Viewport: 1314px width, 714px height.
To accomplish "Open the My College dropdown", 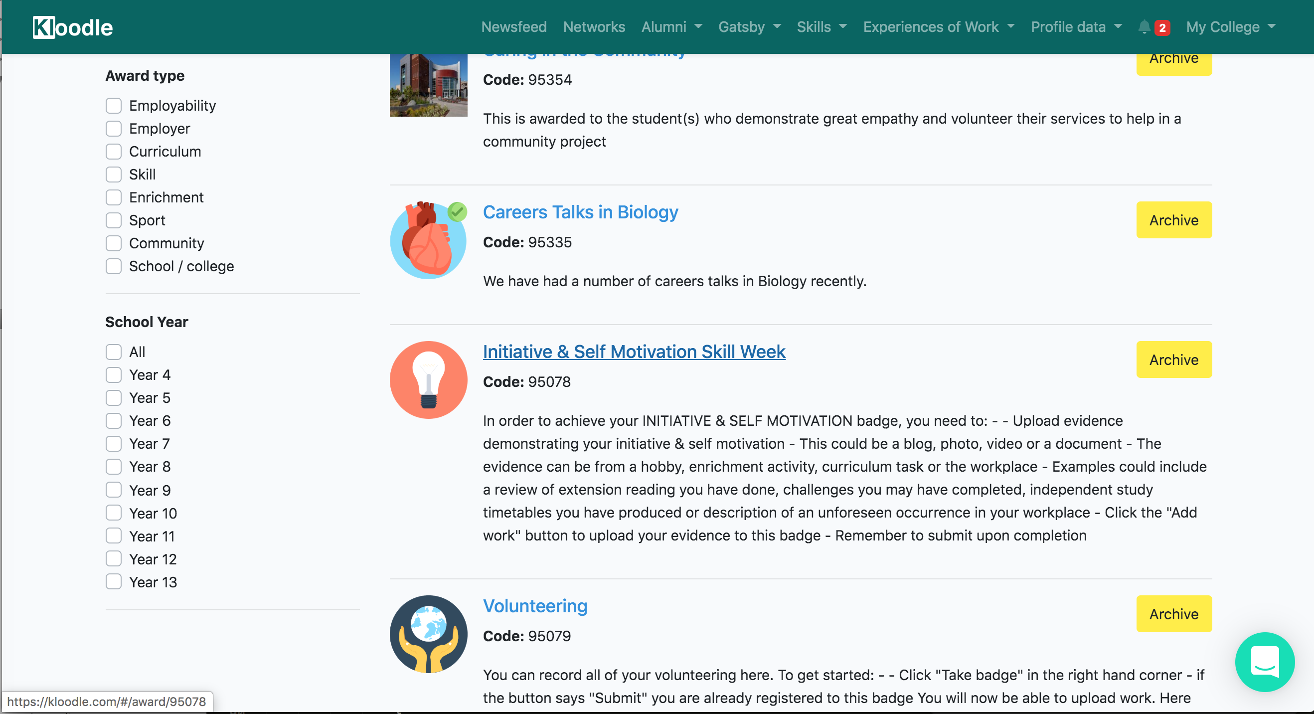I will pos(1231,26).
